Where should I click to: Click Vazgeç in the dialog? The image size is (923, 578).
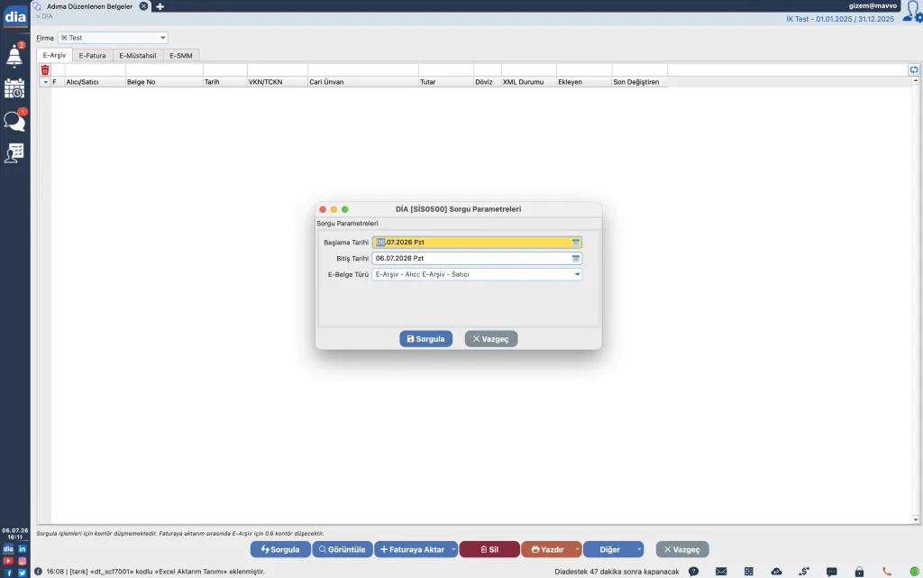[491, 339]
